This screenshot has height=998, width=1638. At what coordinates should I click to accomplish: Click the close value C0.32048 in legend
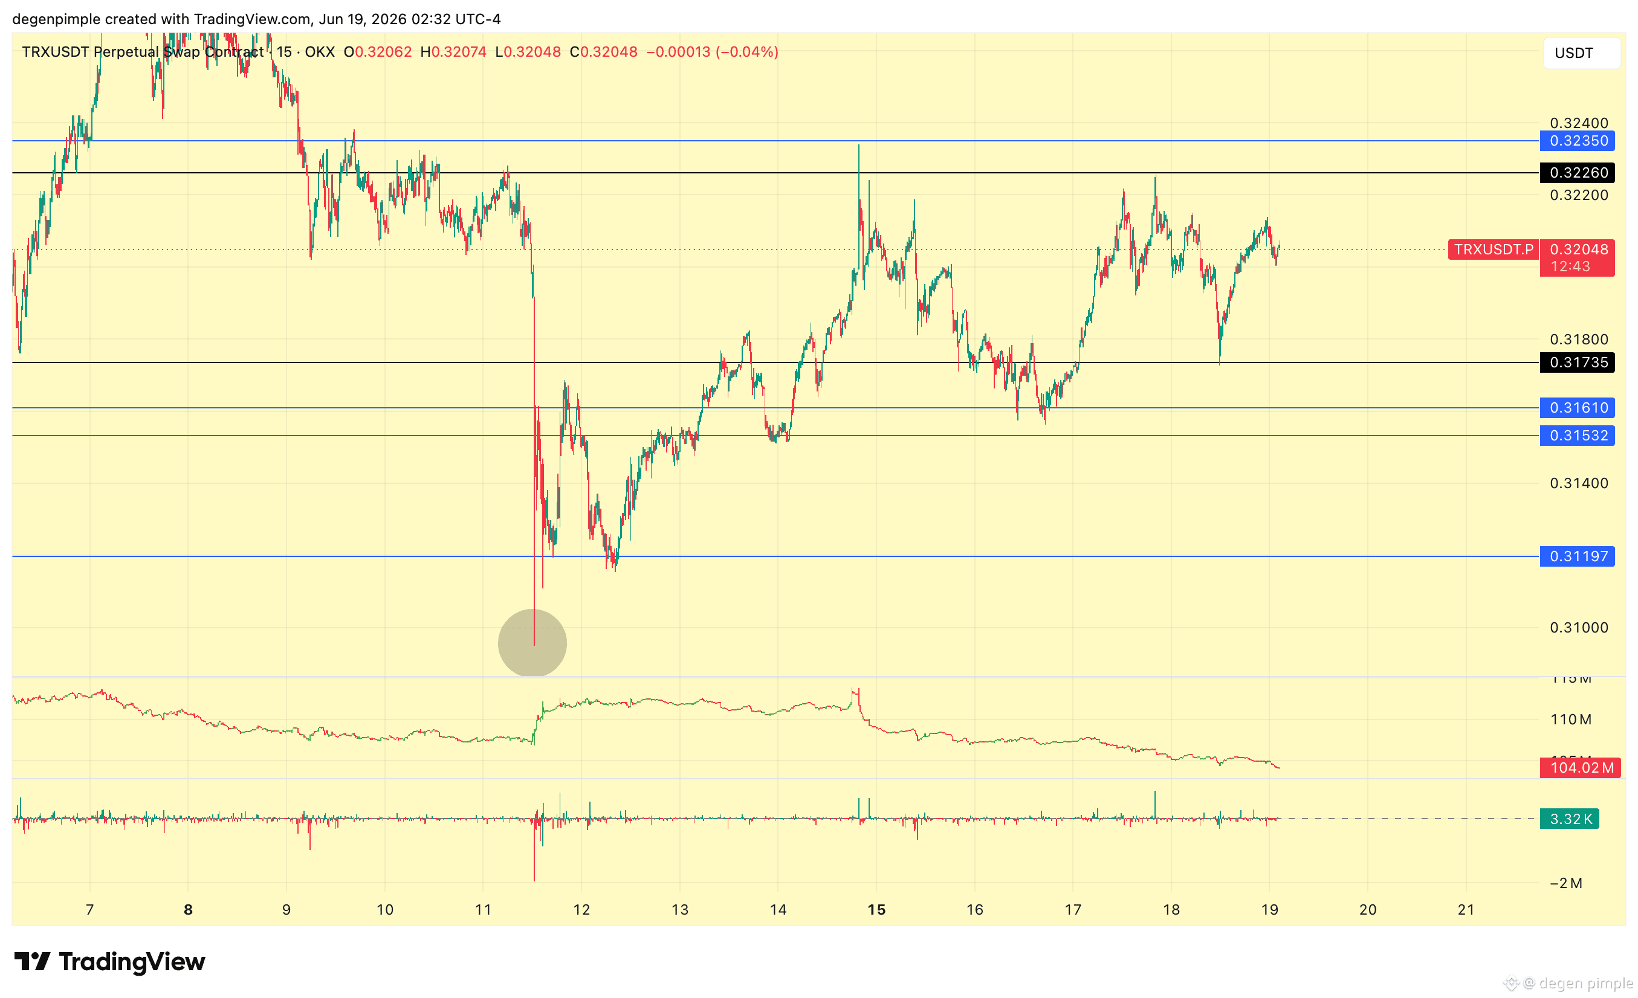pyautogui.click(x=604, y=52)
